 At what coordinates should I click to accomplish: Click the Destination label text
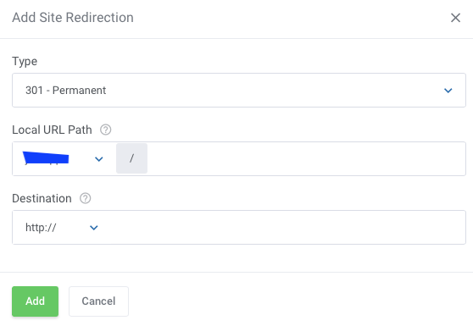(x=42, y=198)
